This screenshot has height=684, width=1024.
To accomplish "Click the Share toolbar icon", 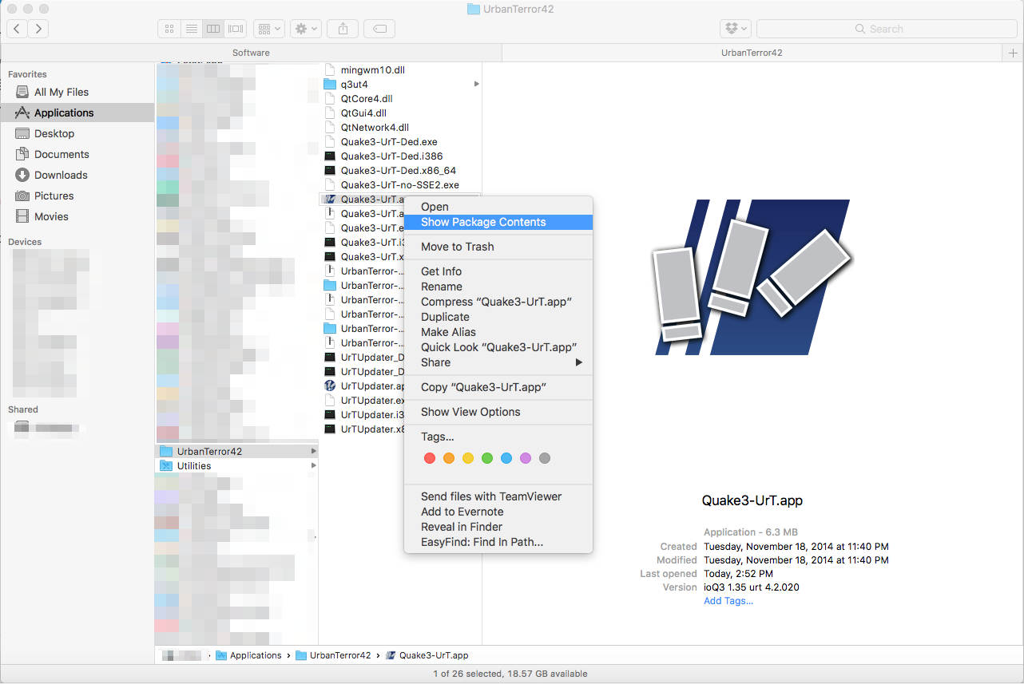I will click(342, 29).
